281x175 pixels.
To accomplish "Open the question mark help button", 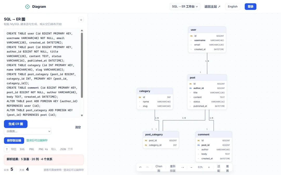I will tap(7, 149).
